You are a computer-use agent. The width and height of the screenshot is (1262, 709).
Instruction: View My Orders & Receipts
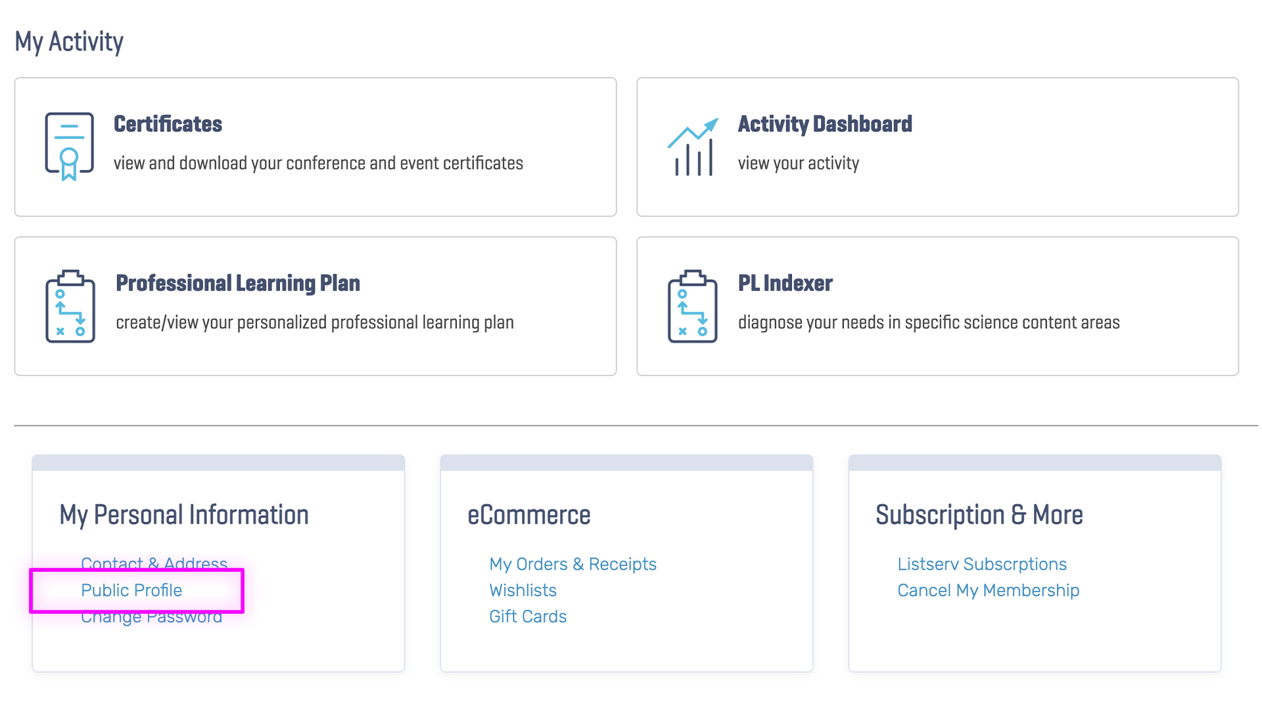click(x=573, y=564)
